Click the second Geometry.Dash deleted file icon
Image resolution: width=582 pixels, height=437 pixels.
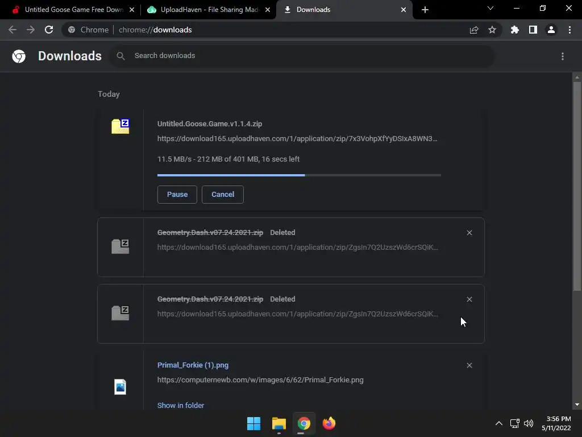[120, 313]
